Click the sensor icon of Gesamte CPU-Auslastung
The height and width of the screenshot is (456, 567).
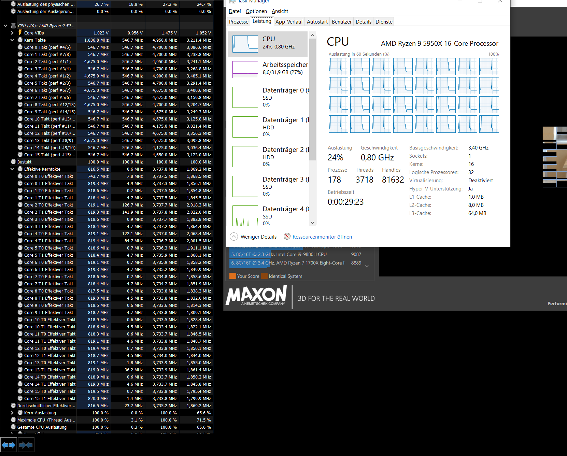[x=13, y=427]
